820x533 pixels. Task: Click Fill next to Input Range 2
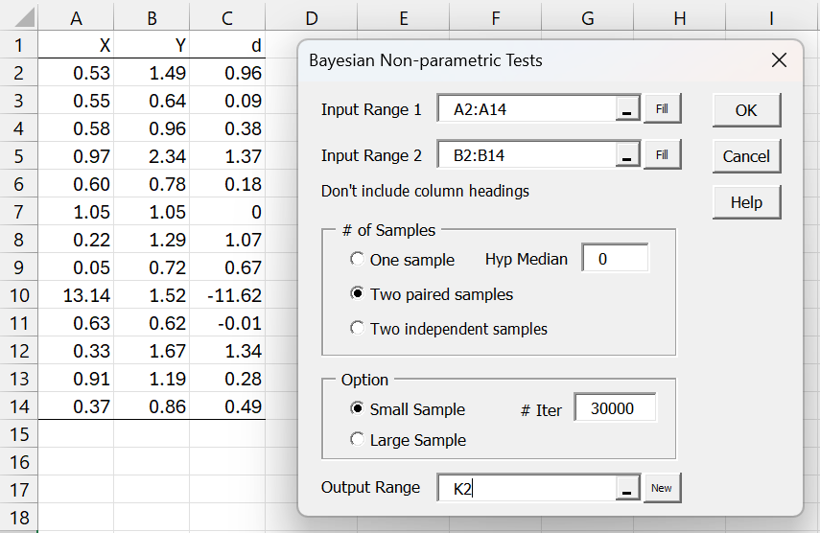point(662,154)
